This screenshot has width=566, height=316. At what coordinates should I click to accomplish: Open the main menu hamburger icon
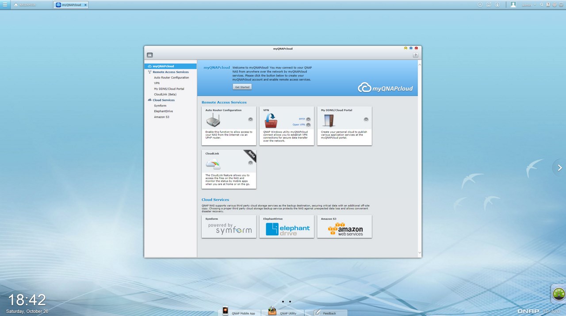(x=5, y=4)
